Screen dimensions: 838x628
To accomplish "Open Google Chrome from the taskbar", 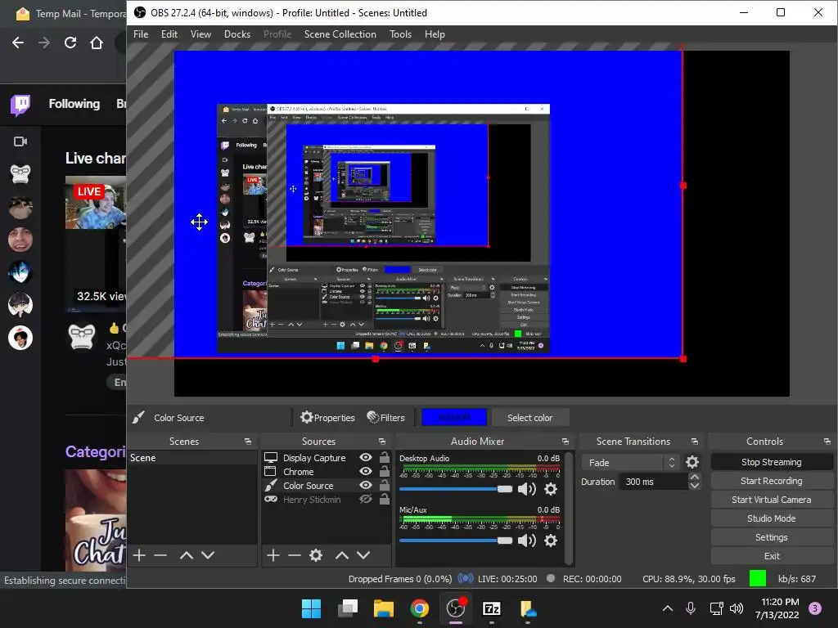I will click(420, 608).
